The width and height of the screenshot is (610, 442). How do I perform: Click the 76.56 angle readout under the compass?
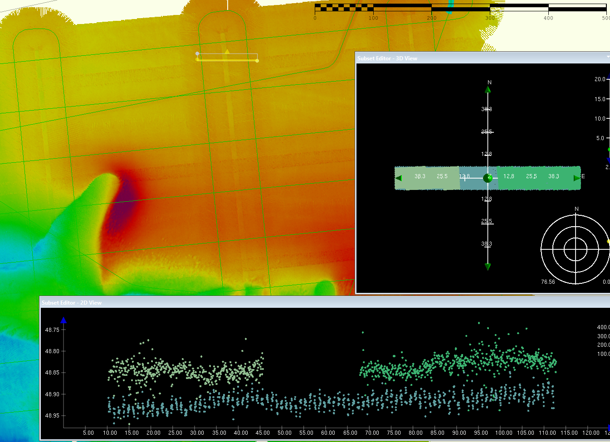pyautogui.click(x=547, y=282)
